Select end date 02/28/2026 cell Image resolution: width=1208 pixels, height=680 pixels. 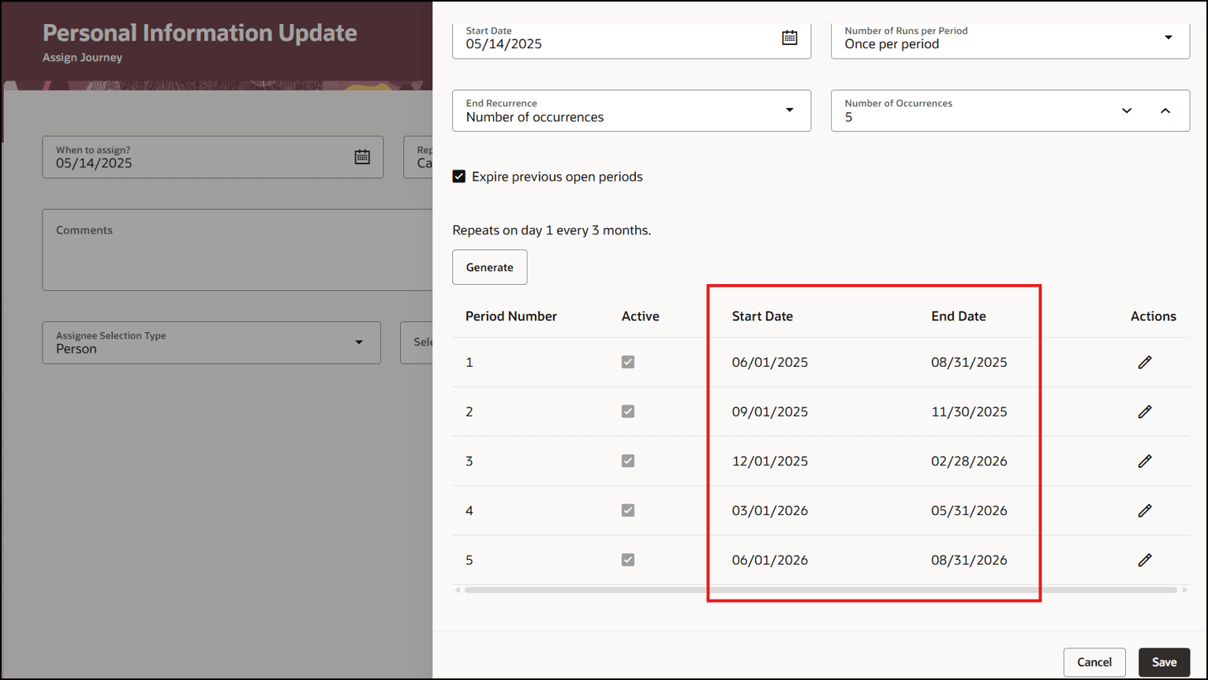(969, 461)
